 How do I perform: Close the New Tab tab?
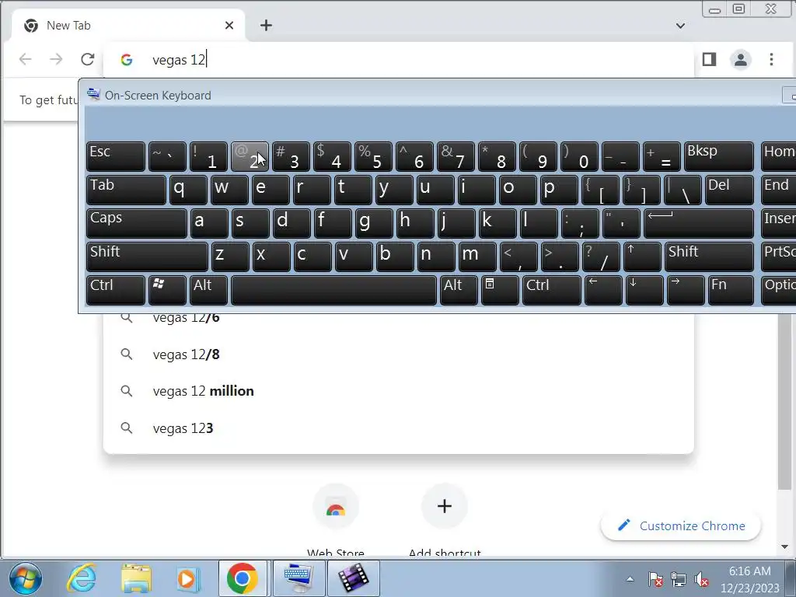(229, 26)
